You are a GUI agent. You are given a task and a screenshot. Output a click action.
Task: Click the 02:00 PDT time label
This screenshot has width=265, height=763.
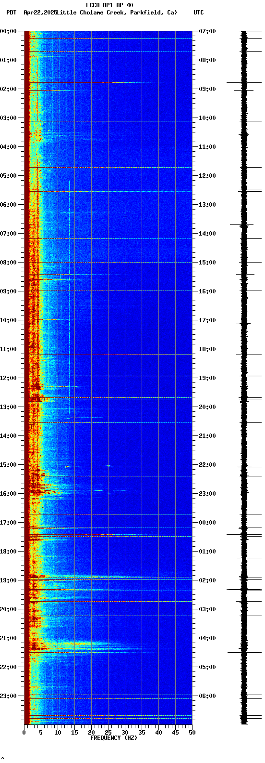(x=9, y=89)
